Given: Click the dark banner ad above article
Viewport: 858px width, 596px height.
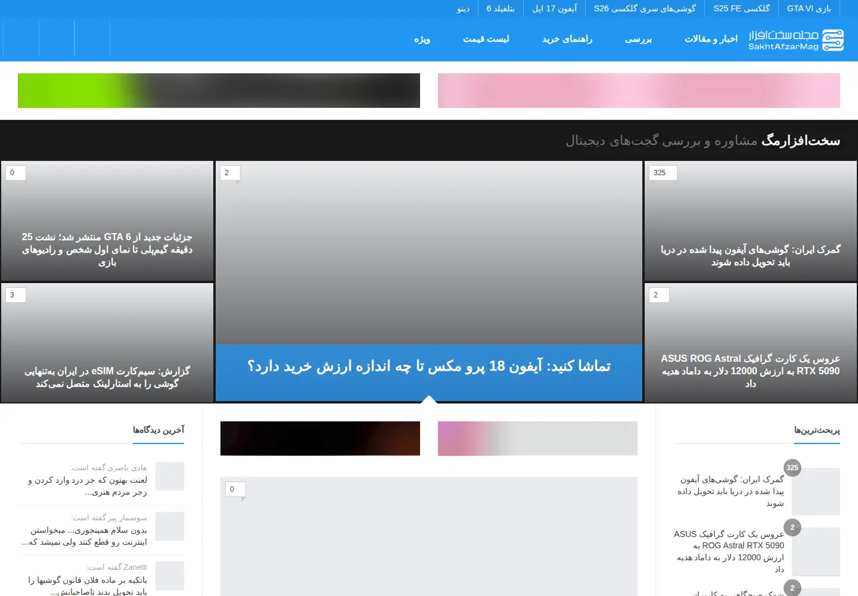Looking at the screenshot, I should click(x=320, y=439).
